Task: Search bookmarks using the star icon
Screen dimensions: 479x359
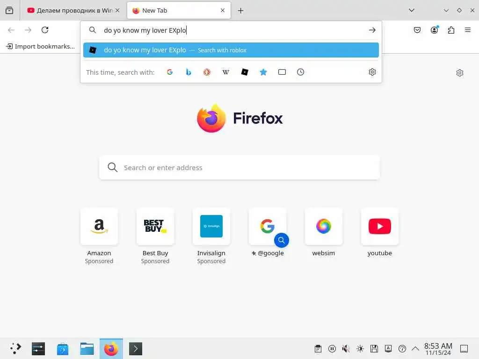Action: point(263,72)
